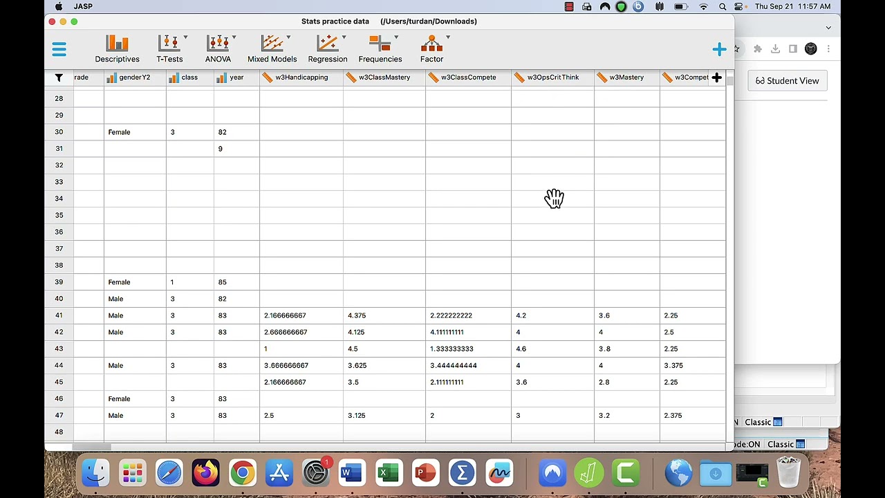Open Microsoft Word from the Dock

(352, 473)
